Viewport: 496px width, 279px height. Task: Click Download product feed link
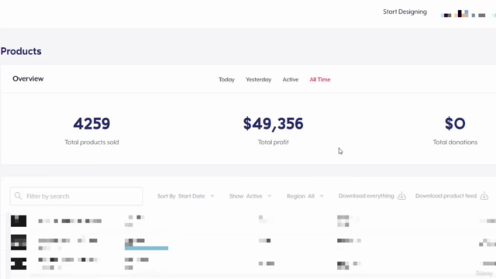click(x=446, y=196)
